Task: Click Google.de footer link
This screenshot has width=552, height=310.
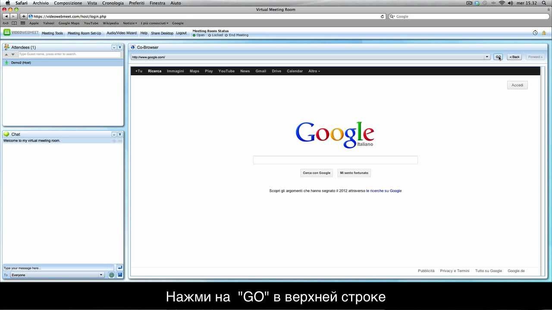Action: (516, 271)
